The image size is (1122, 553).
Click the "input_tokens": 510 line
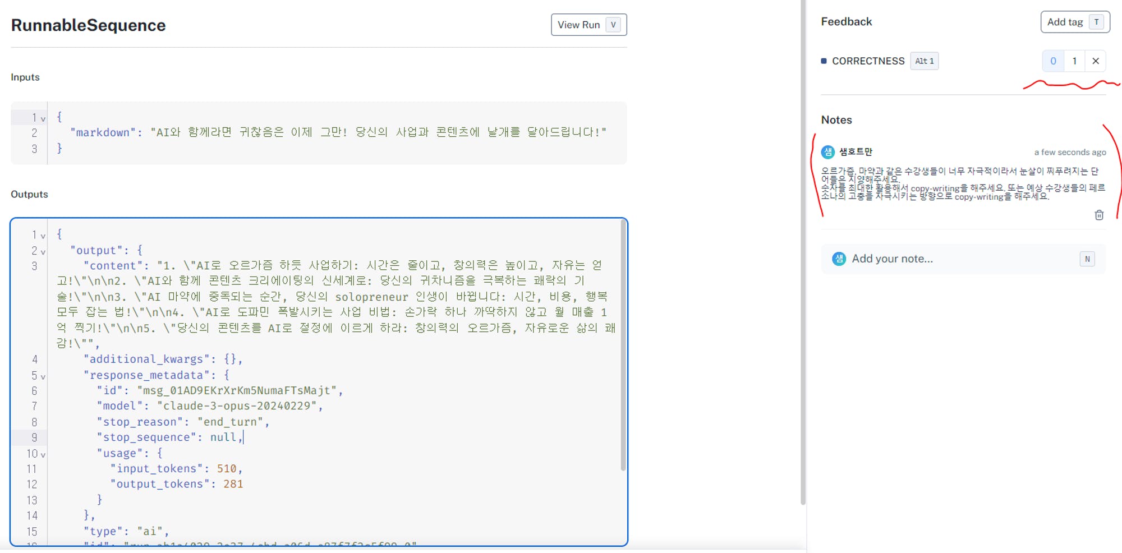[176, 468]
